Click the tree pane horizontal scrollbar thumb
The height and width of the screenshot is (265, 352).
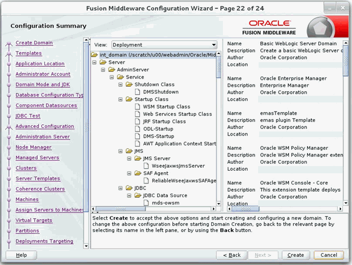121,209
